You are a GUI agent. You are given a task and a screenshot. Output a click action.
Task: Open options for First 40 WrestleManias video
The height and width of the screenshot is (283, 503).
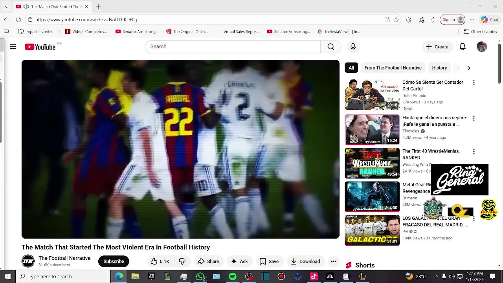click(474, 152)
